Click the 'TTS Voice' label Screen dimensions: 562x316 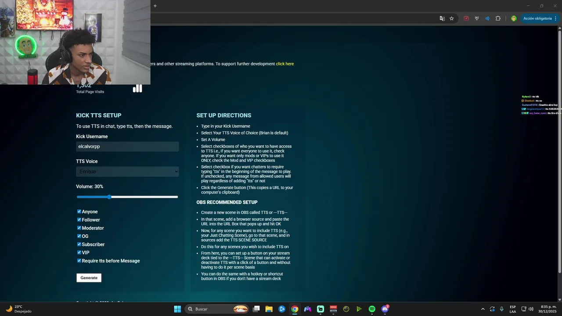click(87, 162)
